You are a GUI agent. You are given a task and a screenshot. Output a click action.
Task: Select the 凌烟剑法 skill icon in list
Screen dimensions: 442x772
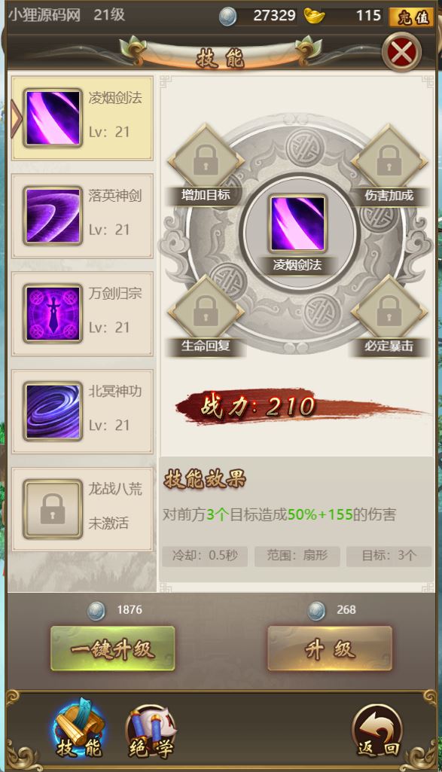[53, 117]
